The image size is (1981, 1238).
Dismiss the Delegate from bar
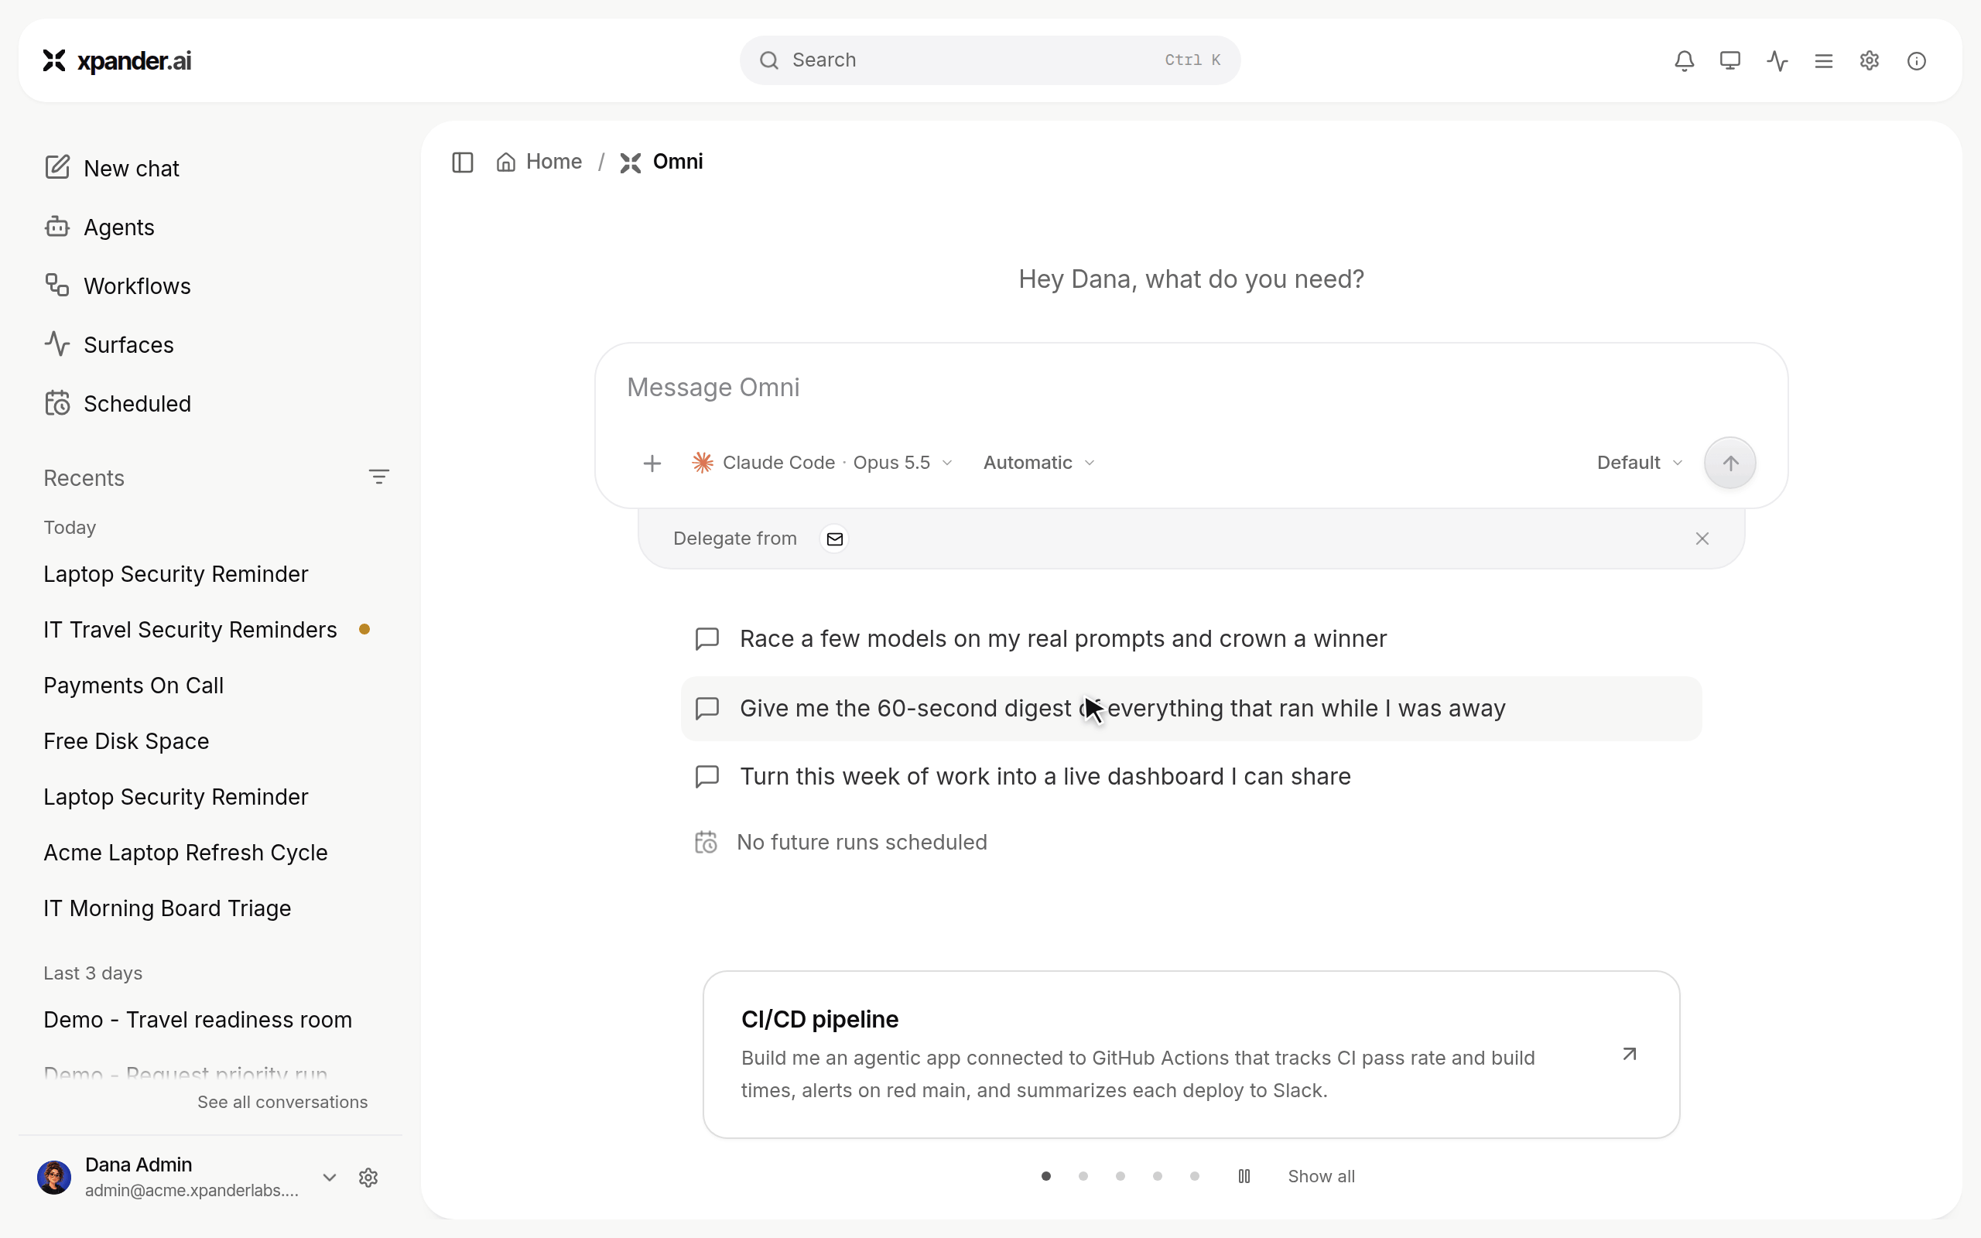(x=1702, y=539)
